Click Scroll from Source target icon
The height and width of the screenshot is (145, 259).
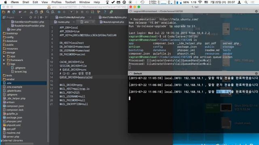click(31, 17)
